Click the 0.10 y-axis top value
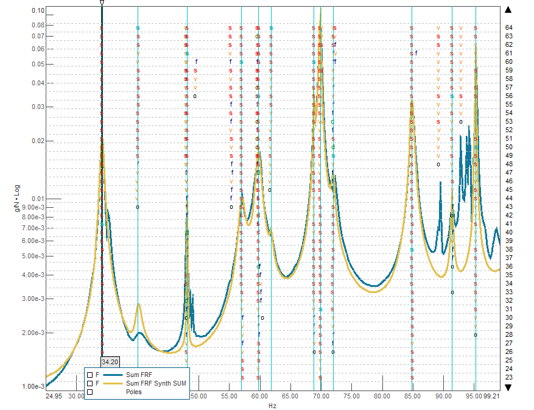 [38, 10]
